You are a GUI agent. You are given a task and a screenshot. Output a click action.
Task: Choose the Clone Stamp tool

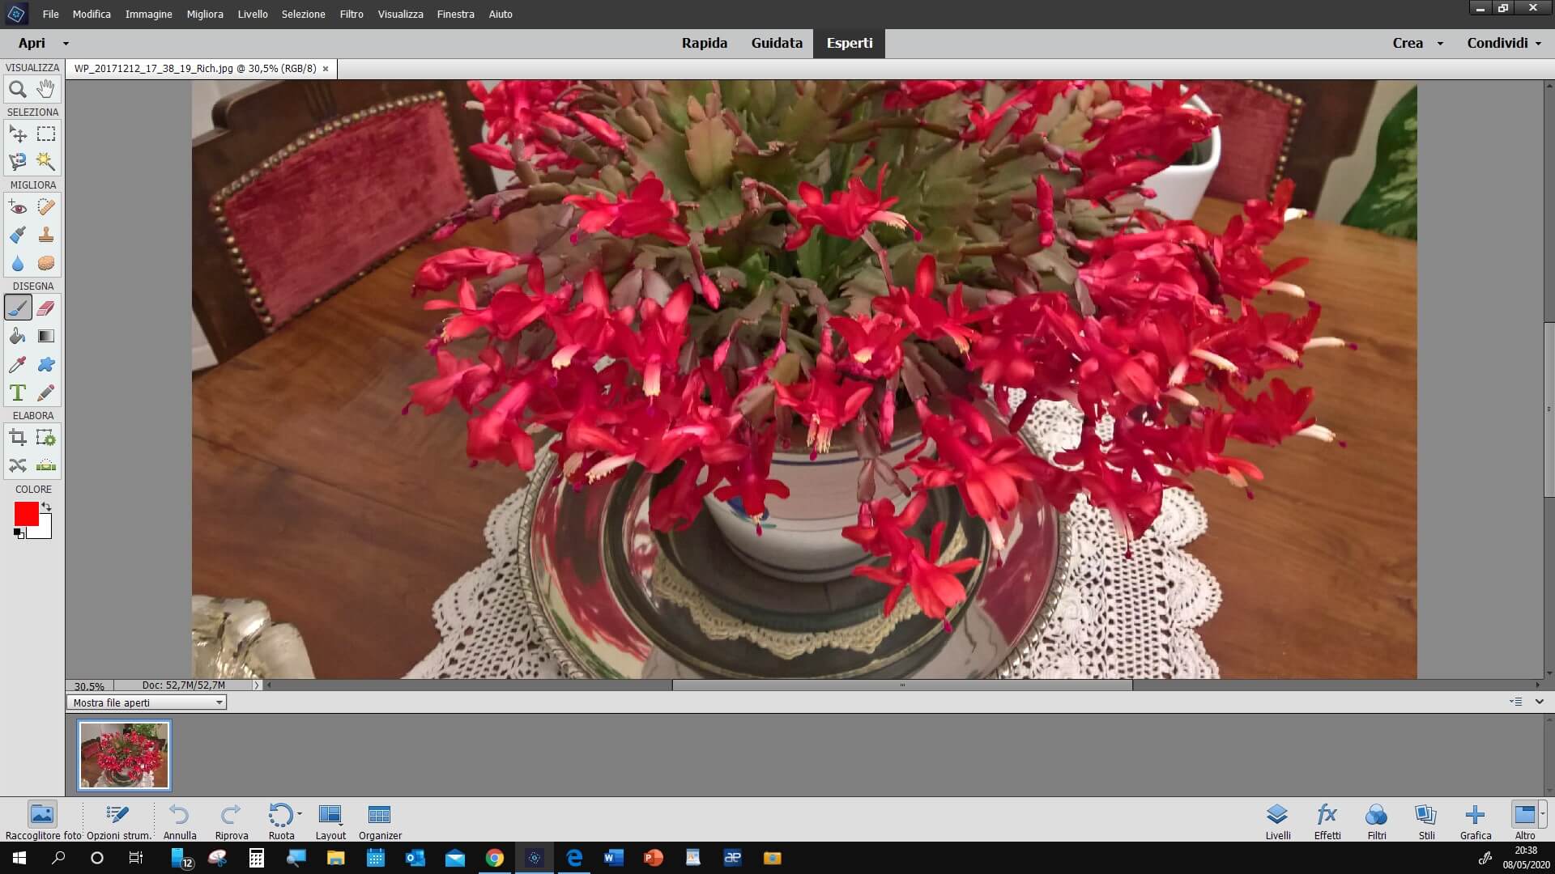[46, 235]
